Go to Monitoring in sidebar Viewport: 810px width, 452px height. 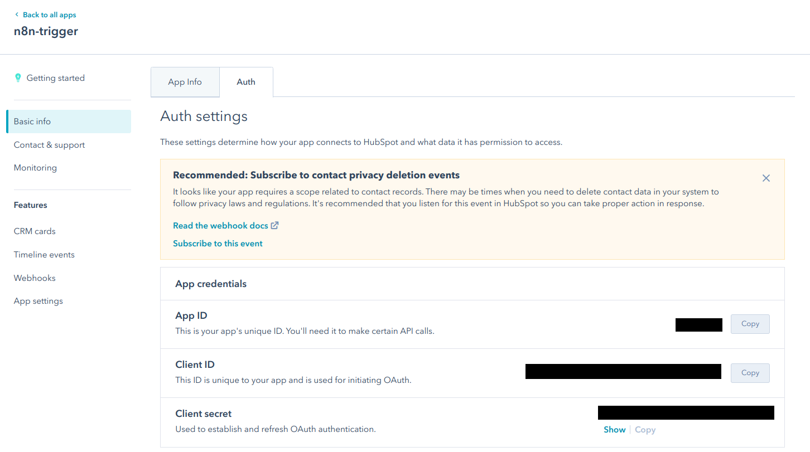pos(35,168)
